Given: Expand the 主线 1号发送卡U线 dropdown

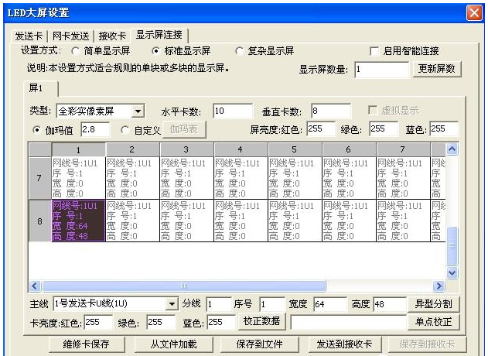Looking at the screenshot, I should click(172, 304).
